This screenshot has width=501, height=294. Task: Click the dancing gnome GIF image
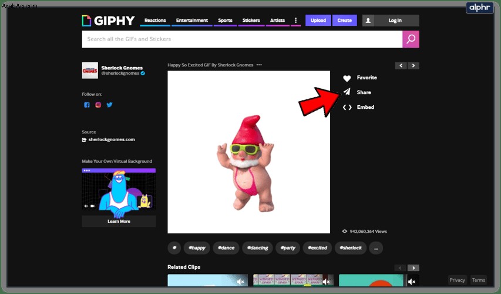click(x=248, y=152)
